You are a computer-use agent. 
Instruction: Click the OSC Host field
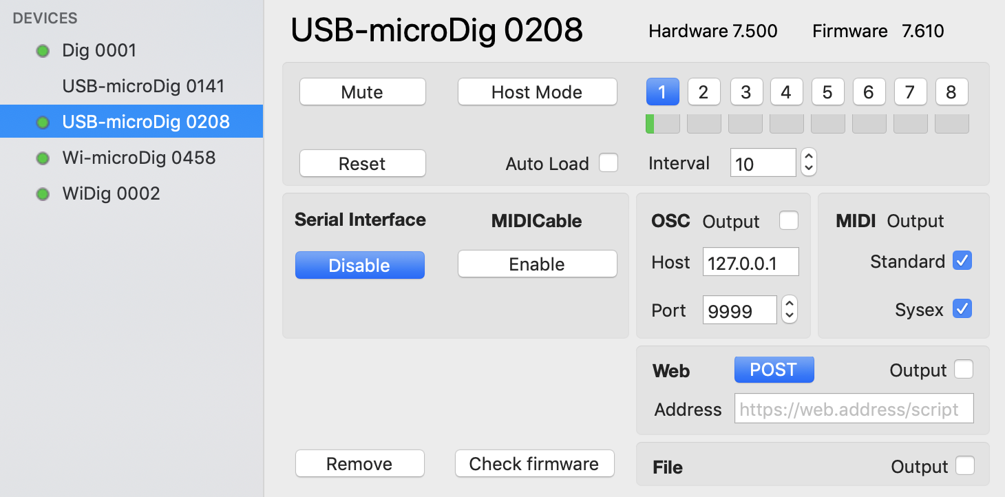pyautogui.click(x=751, y=262)
